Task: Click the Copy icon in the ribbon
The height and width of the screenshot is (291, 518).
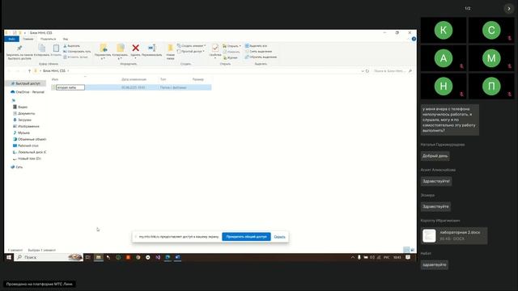Action: pos(41,48)
